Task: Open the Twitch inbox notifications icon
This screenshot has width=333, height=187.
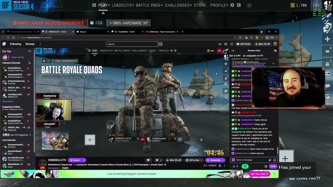Action: coord(226,44)
